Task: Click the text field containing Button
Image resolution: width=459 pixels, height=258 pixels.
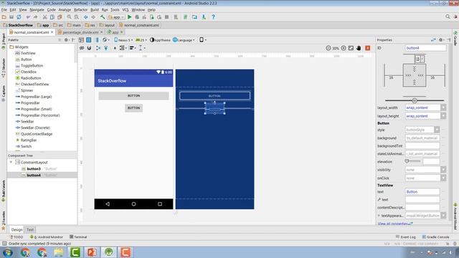Action: point(422,192)
